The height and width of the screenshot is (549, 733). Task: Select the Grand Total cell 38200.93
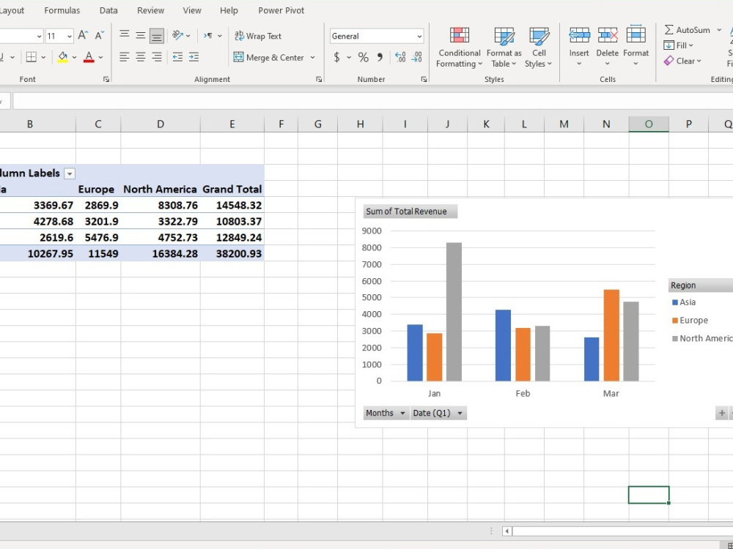(232, 253)
